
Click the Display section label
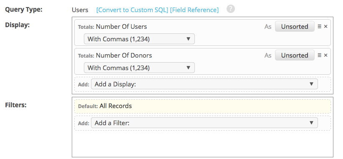[17, 25]
